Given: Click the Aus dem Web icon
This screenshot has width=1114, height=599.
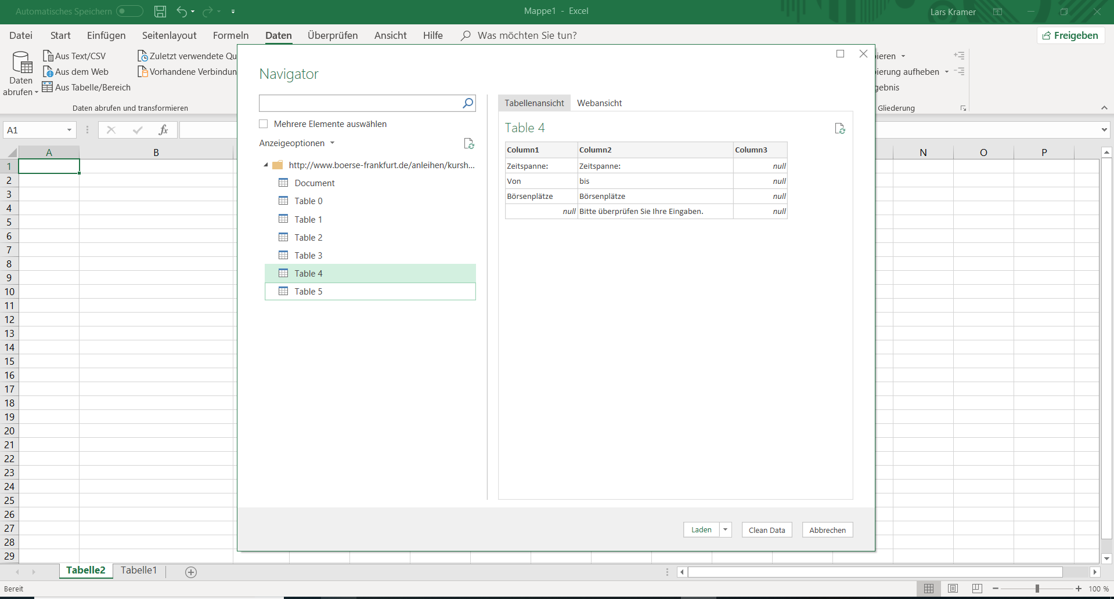Looking at the screenshot, I should [48, 72].
